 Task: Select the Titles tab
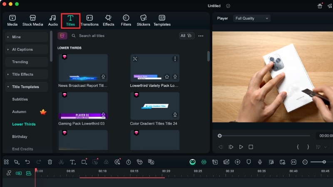70,20
